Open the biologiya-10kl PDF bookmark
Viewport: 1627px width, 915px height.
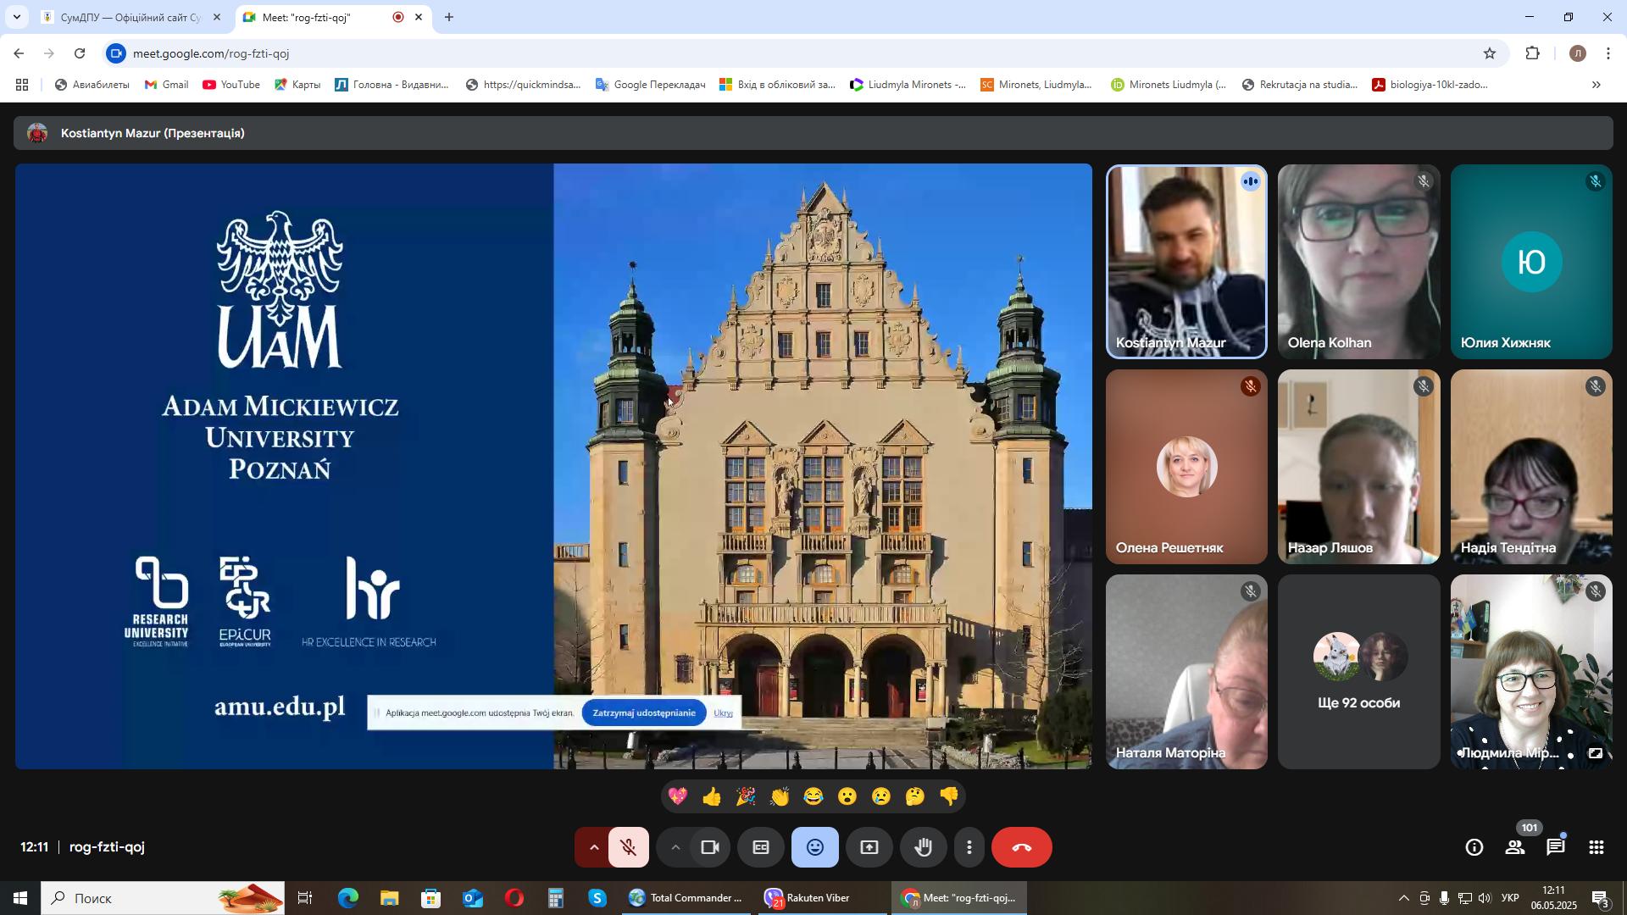pos(1430,85)
